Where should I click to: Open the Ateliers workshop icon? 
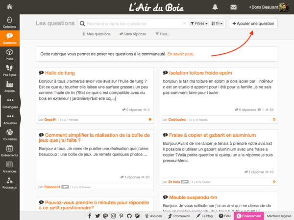(9, 86)
